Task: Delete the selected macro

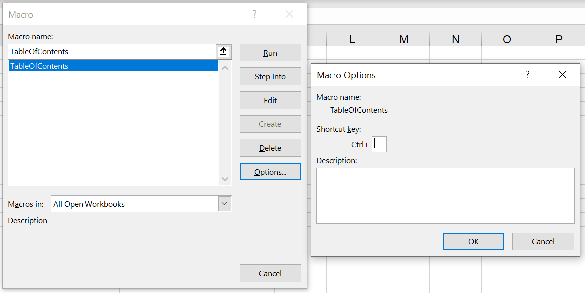Action: 270,148
